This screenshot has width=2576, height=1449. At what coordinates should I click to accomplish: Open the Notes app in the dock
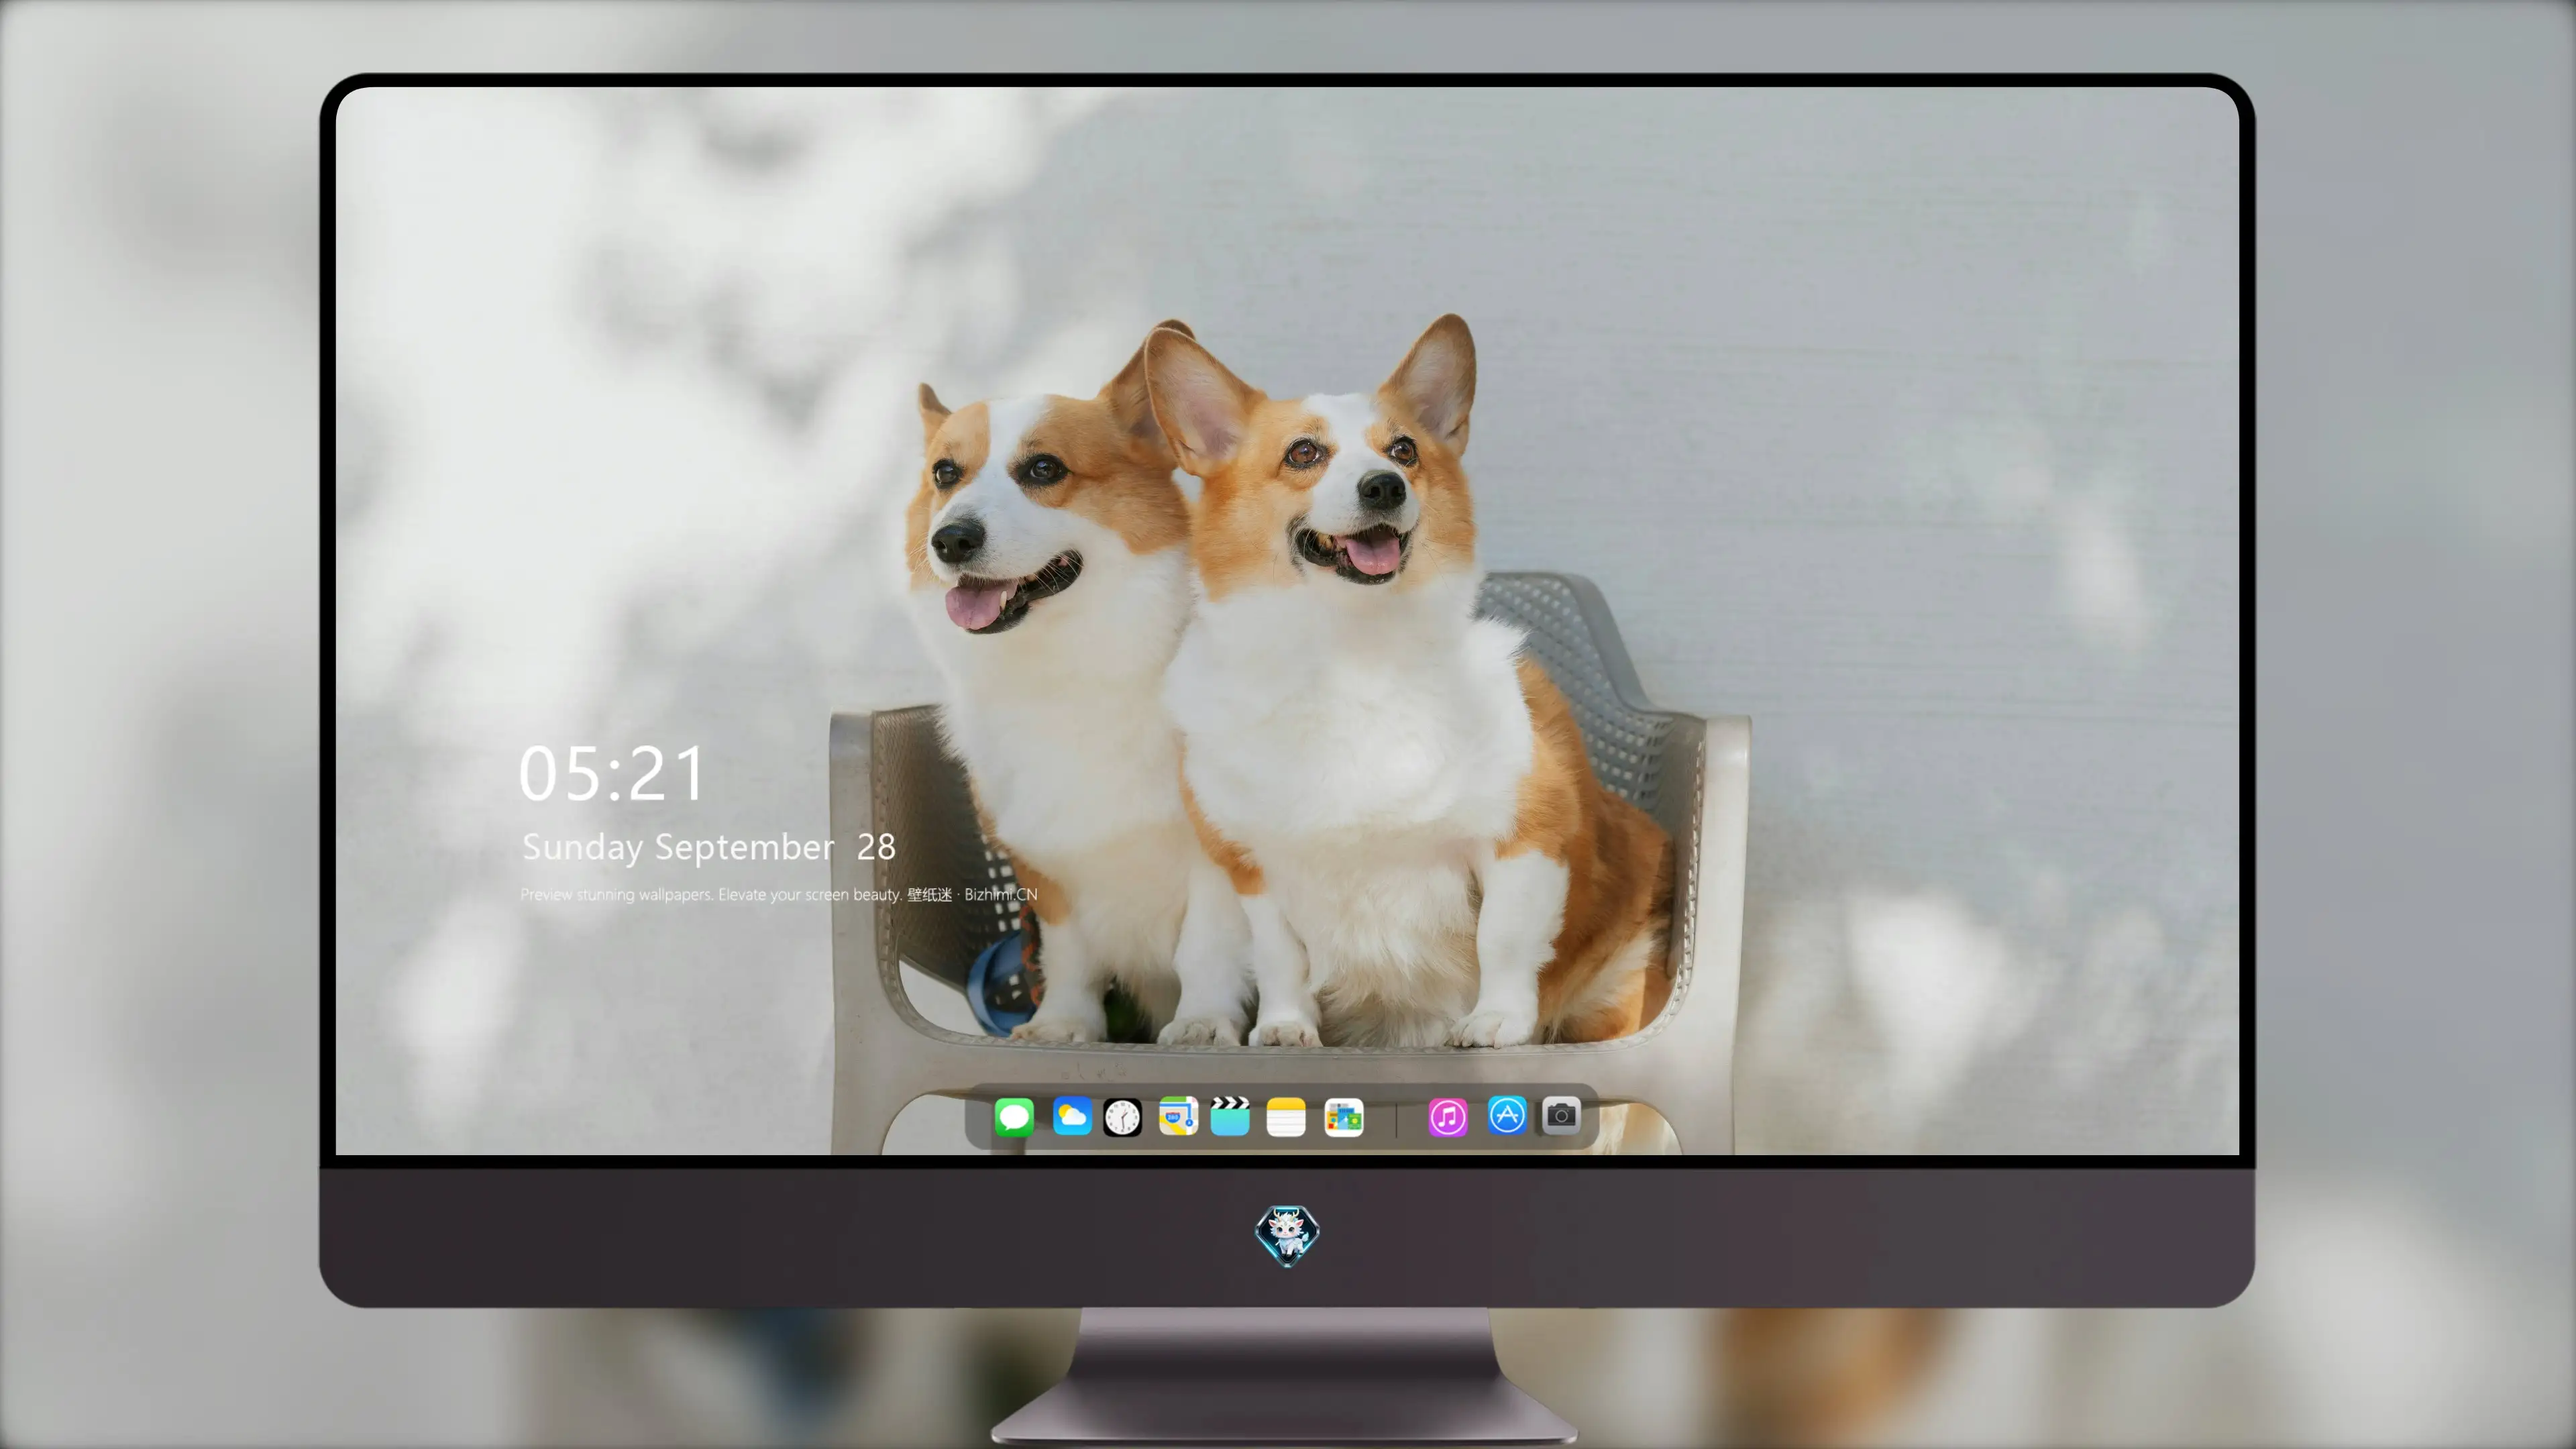coord(1286,1117)
